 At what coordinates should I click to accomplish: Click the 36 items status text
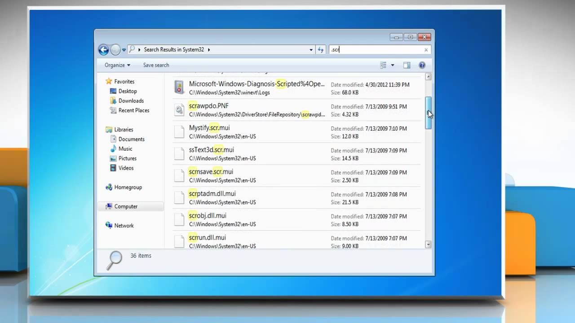click(141, 256)
